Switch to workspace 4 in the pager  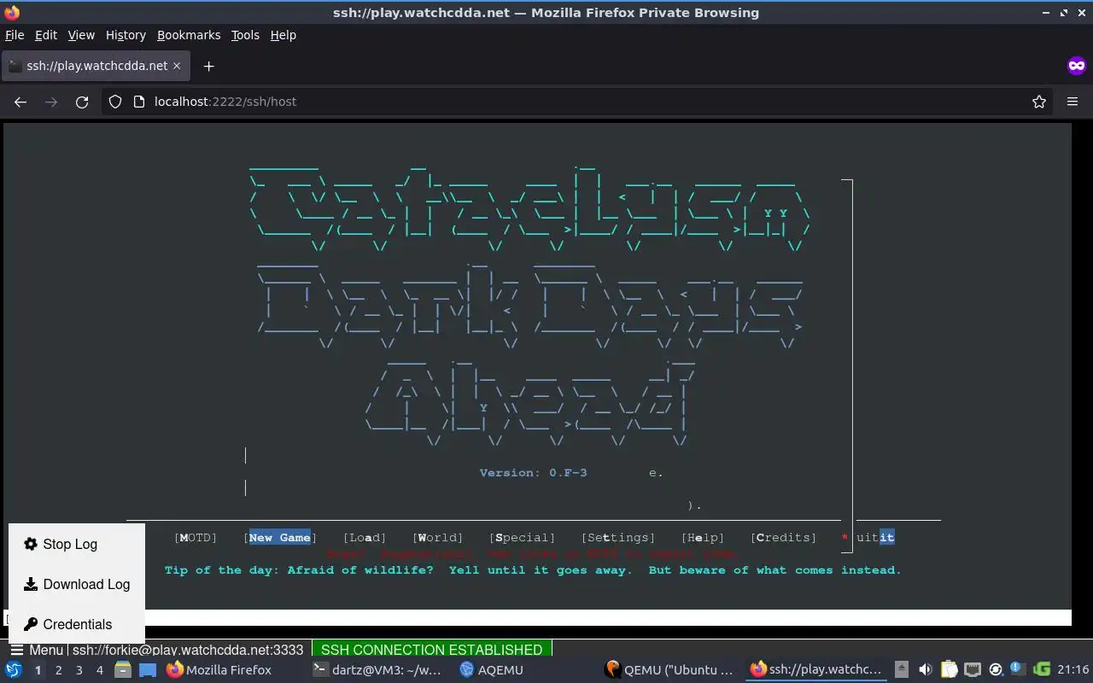pyautogui.click(x=99, y=670)
